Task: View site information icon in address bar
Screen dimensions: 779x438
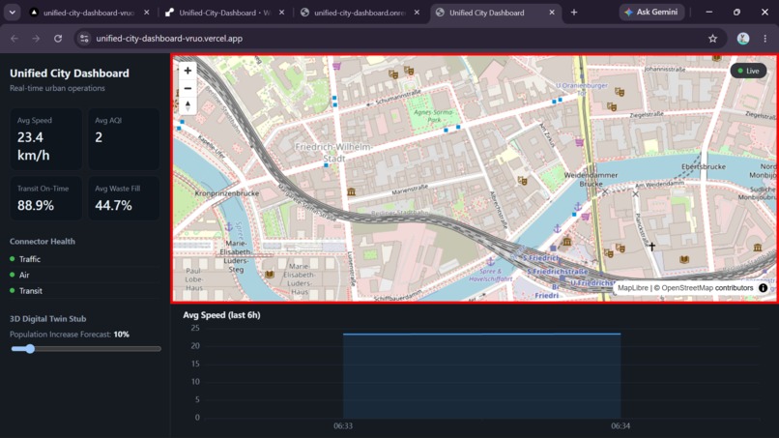Action: (x=84, y=39)
